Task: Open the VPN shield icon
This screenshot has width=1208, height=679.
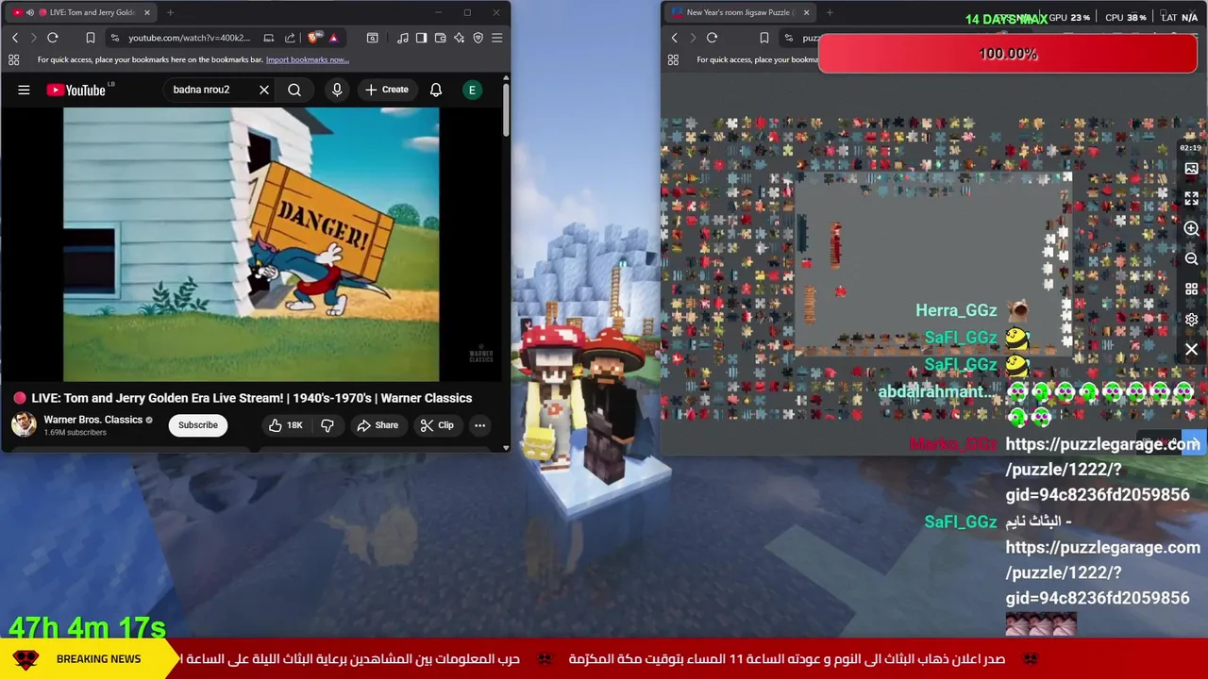Action: pyautogui.click(x=478, y=38)
